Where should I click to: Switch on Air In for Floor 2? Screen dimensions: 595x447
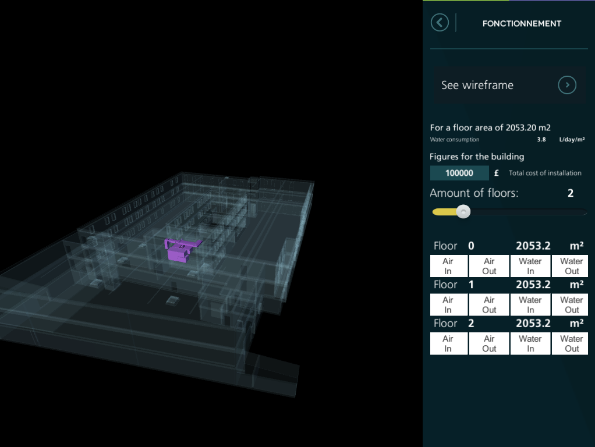coord(448,343)
